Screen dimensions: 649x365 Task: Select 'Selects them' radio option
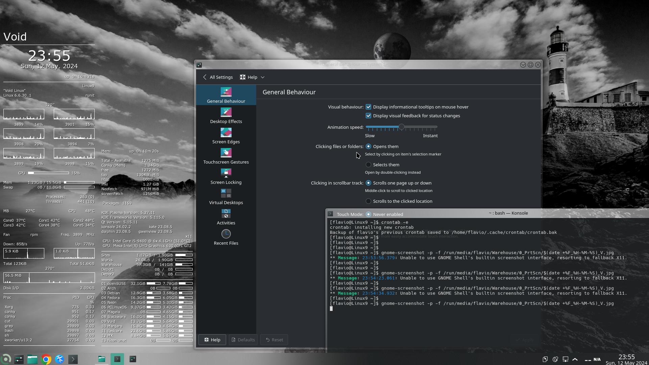pos(368,165)
